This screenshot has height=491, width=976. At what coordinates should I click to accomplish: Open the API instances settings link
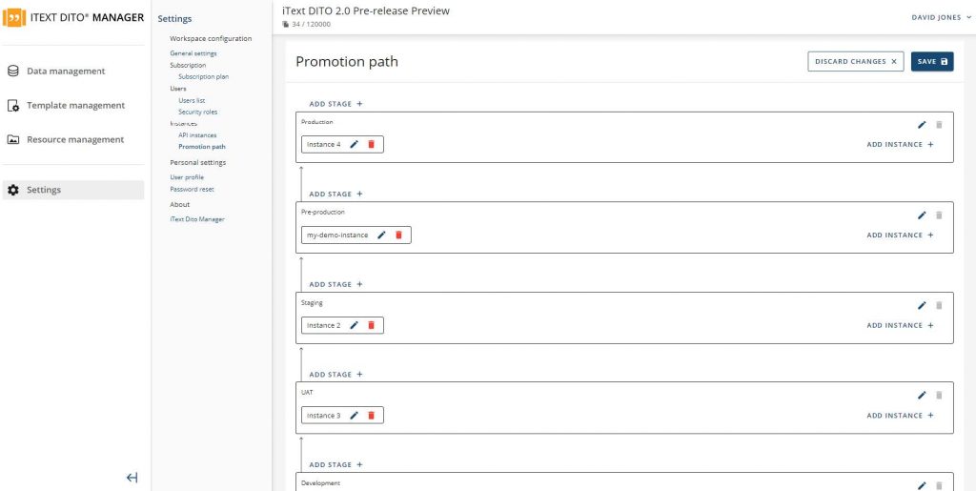(x=197, y=135)
